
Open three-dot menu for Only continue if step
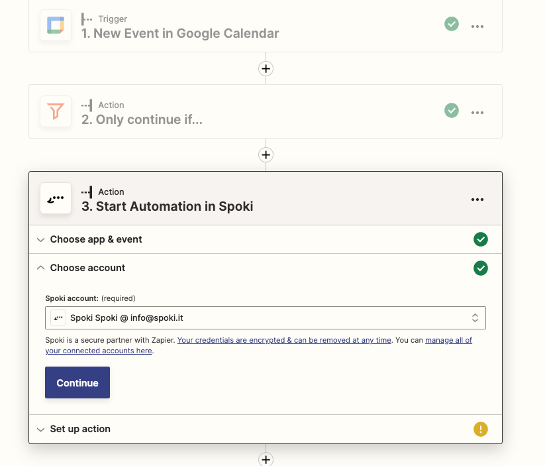pos(477,112)
